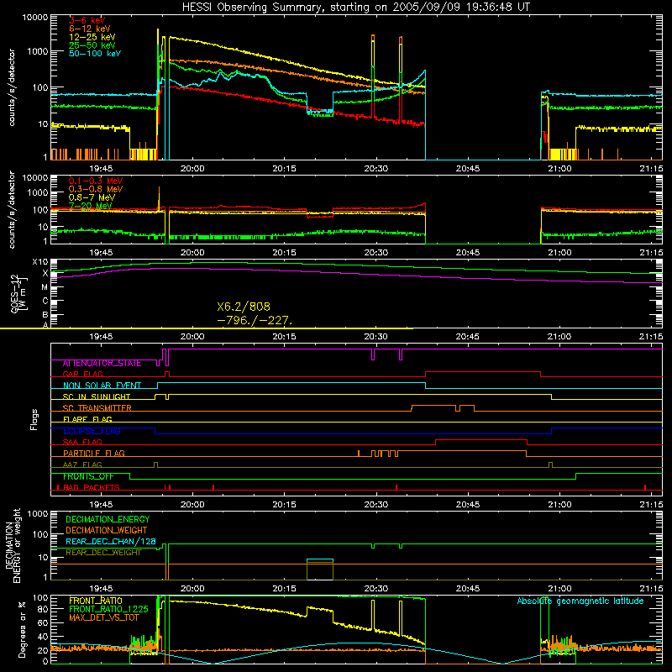Image resolution: width=672 pixels, height=672 pixels.
Task: Click the 19:45 tick label under top panel
Action: click(101, 169)
